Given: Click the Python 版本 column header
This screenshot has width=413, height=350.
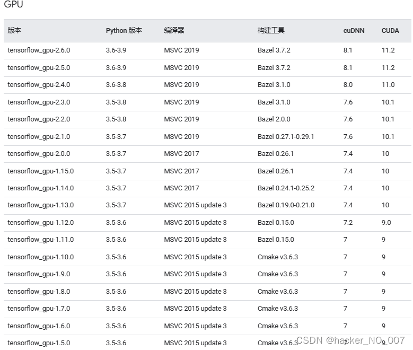Looking at the screenshot, I should 124,30.
